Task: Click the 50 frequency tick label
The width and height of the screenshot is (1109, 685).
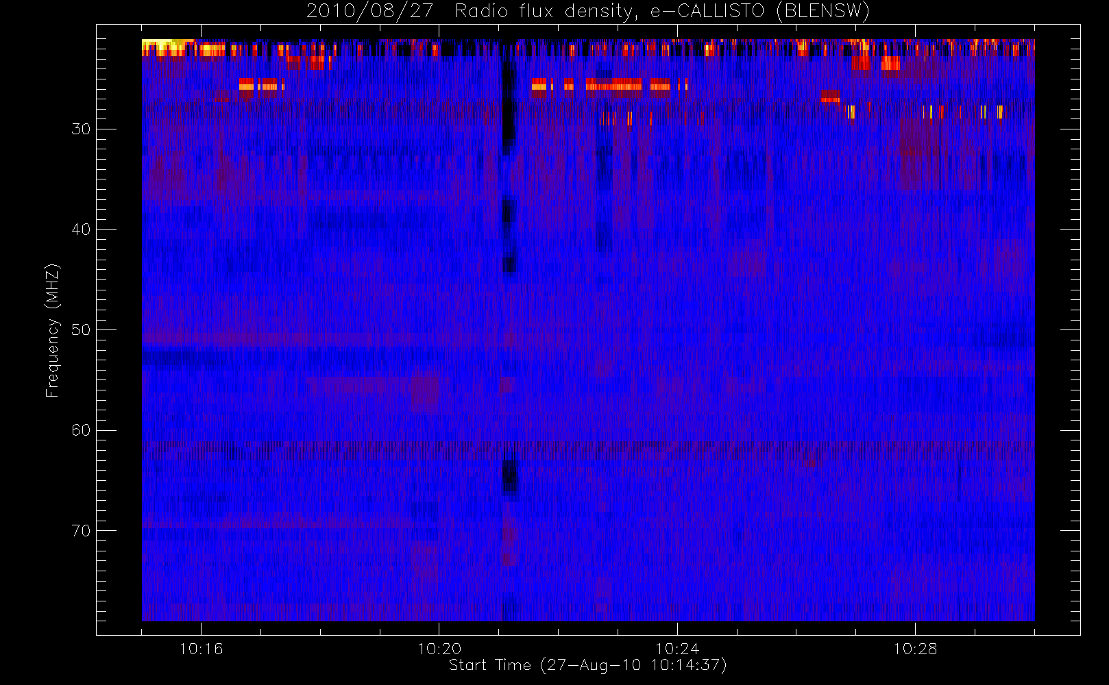Action: (x=81, y=329)
